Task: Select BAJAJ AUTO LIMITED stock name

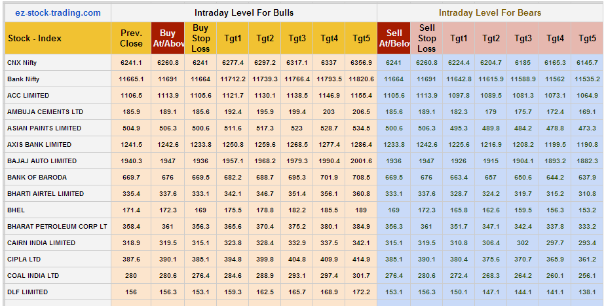Action: click(42, 161)
